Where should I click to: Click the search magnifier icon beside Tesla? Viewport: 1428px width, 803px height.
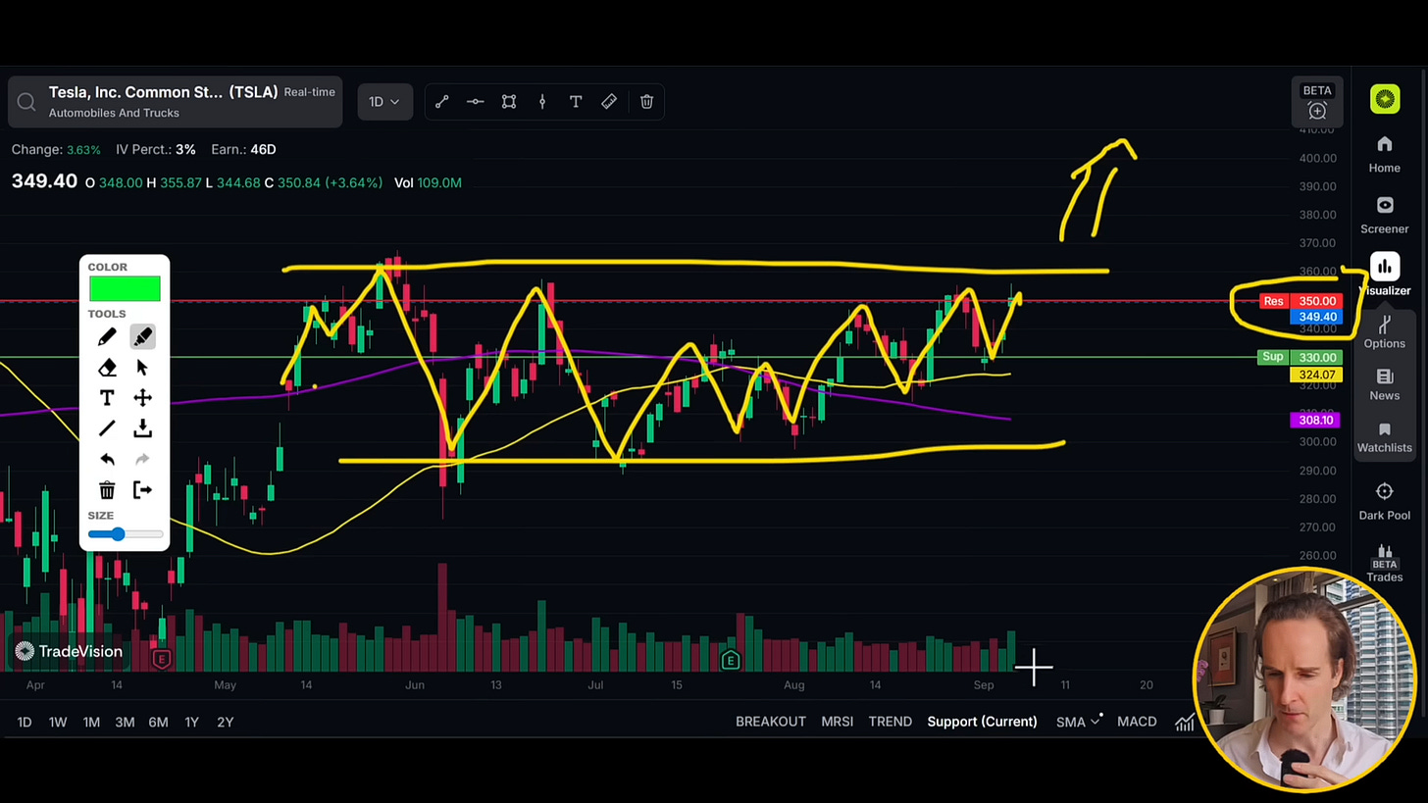pyautogui.click(x=26, y=102)
